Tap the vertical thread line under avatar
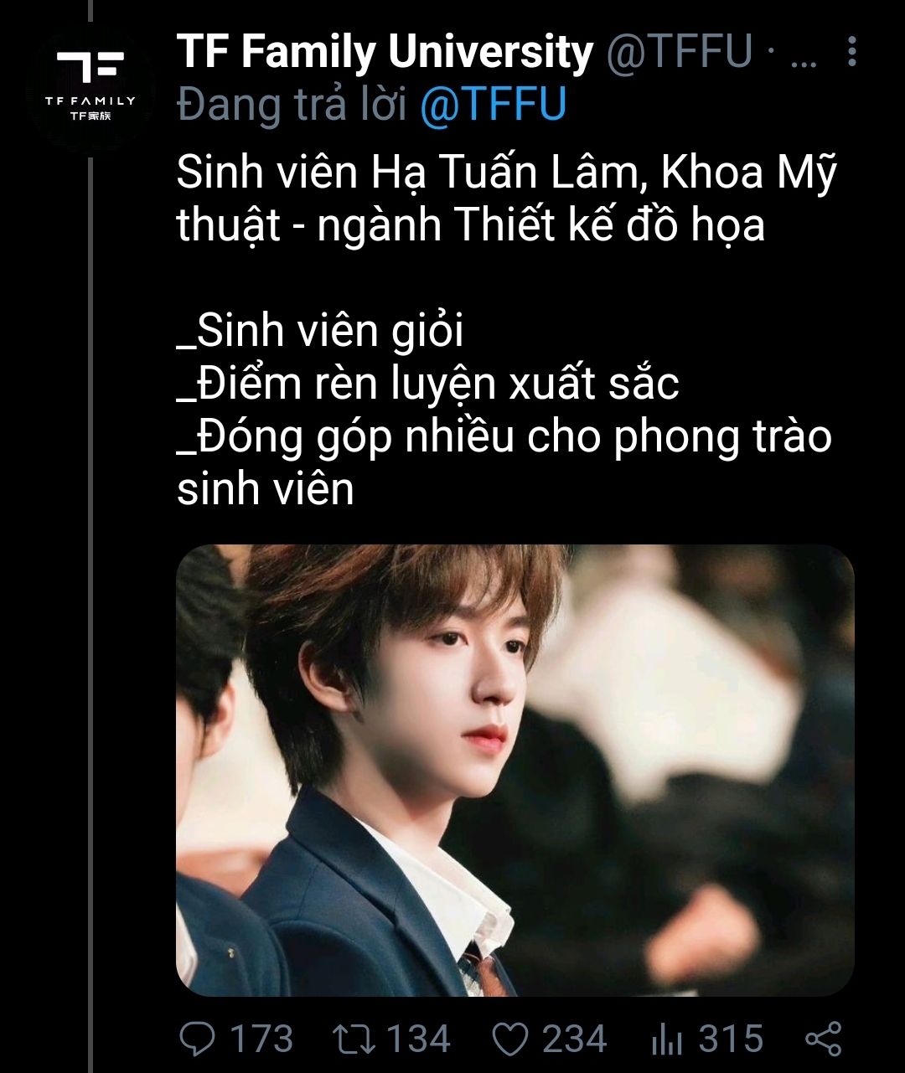The image size is (905, 1073). (x=90, y=611)
